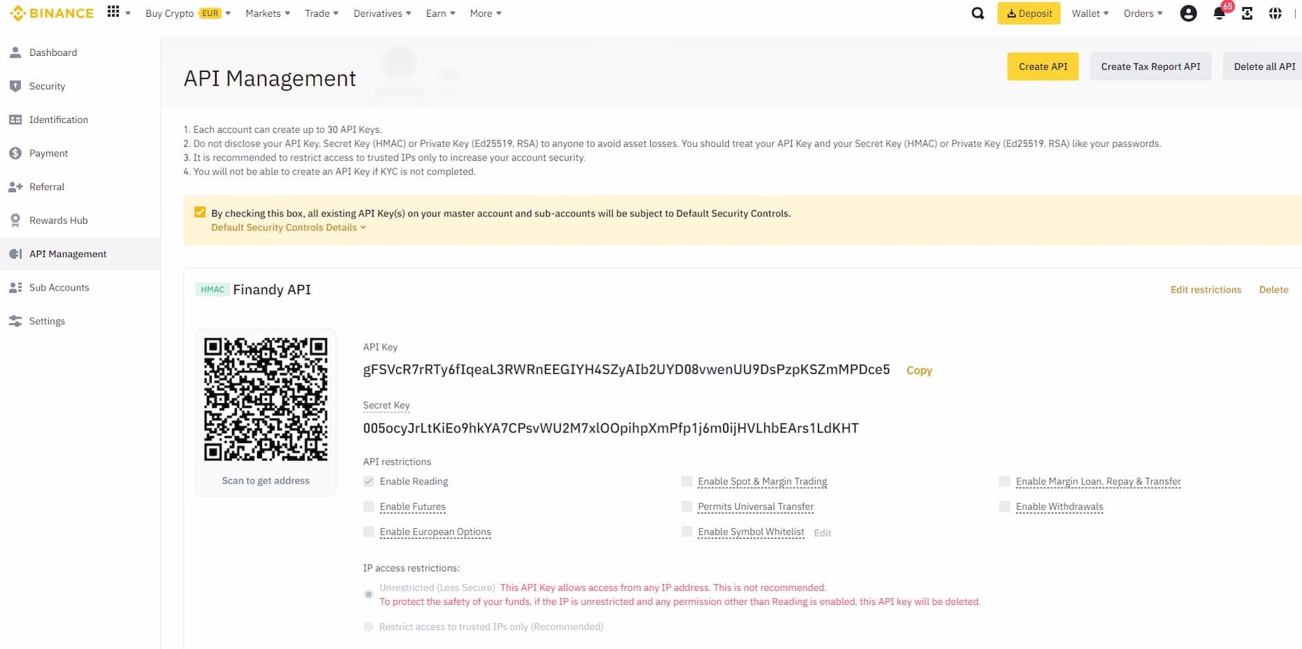Viewport: 1302px width, 649px height.
Task: Expand Derivatives dropdown menu
Action: click(x=382, y=13)
